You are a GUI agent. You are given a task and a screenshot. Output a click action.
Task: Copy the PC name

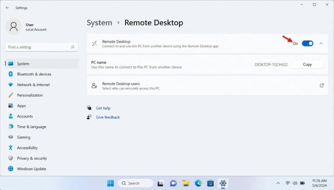pyautogui.click(x=307, y=64)
